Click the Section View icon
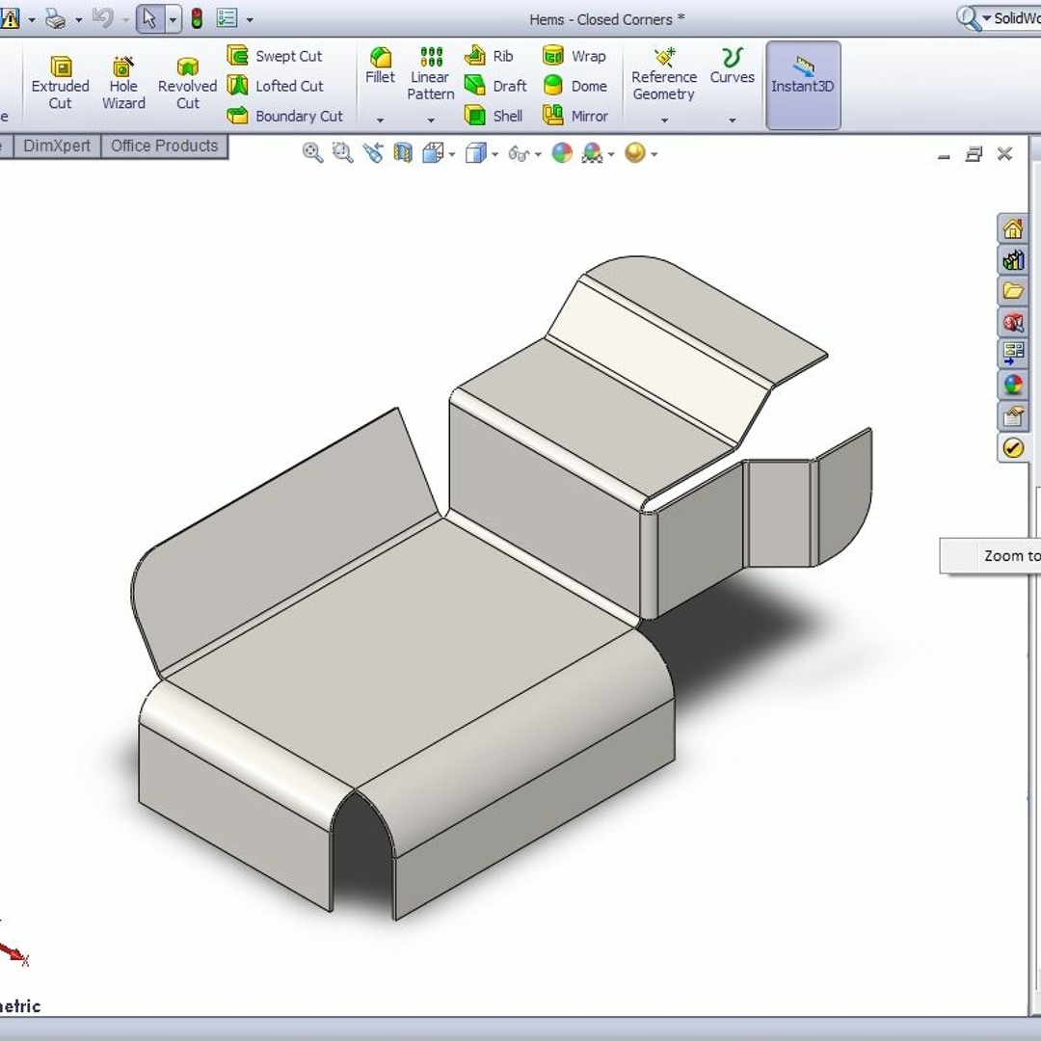Viewport: 1041px width, 1041px height. [403, 152]
